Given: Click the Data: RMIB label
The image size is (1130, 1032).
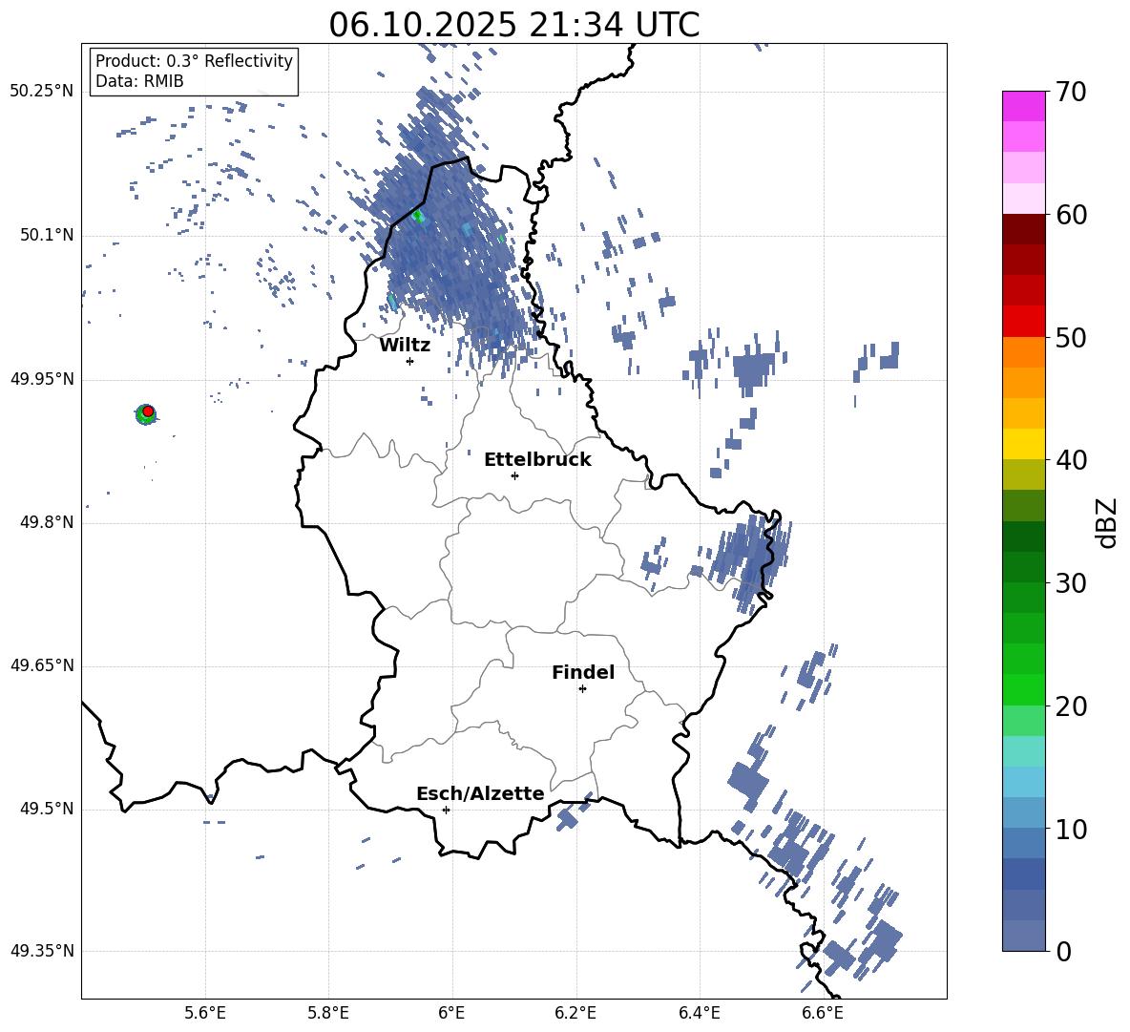Looking at the screenshot, I should (x=139, y=81).
